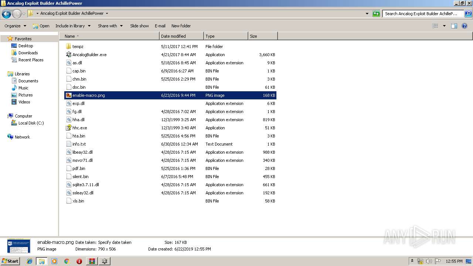
Task: Expand the address bar history dropdown
Action: click(367, 14)
